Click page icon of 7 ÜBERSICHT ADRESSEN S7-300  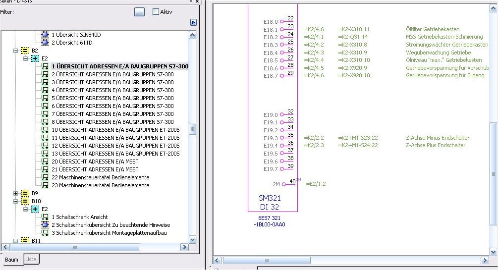click(45, 114)
